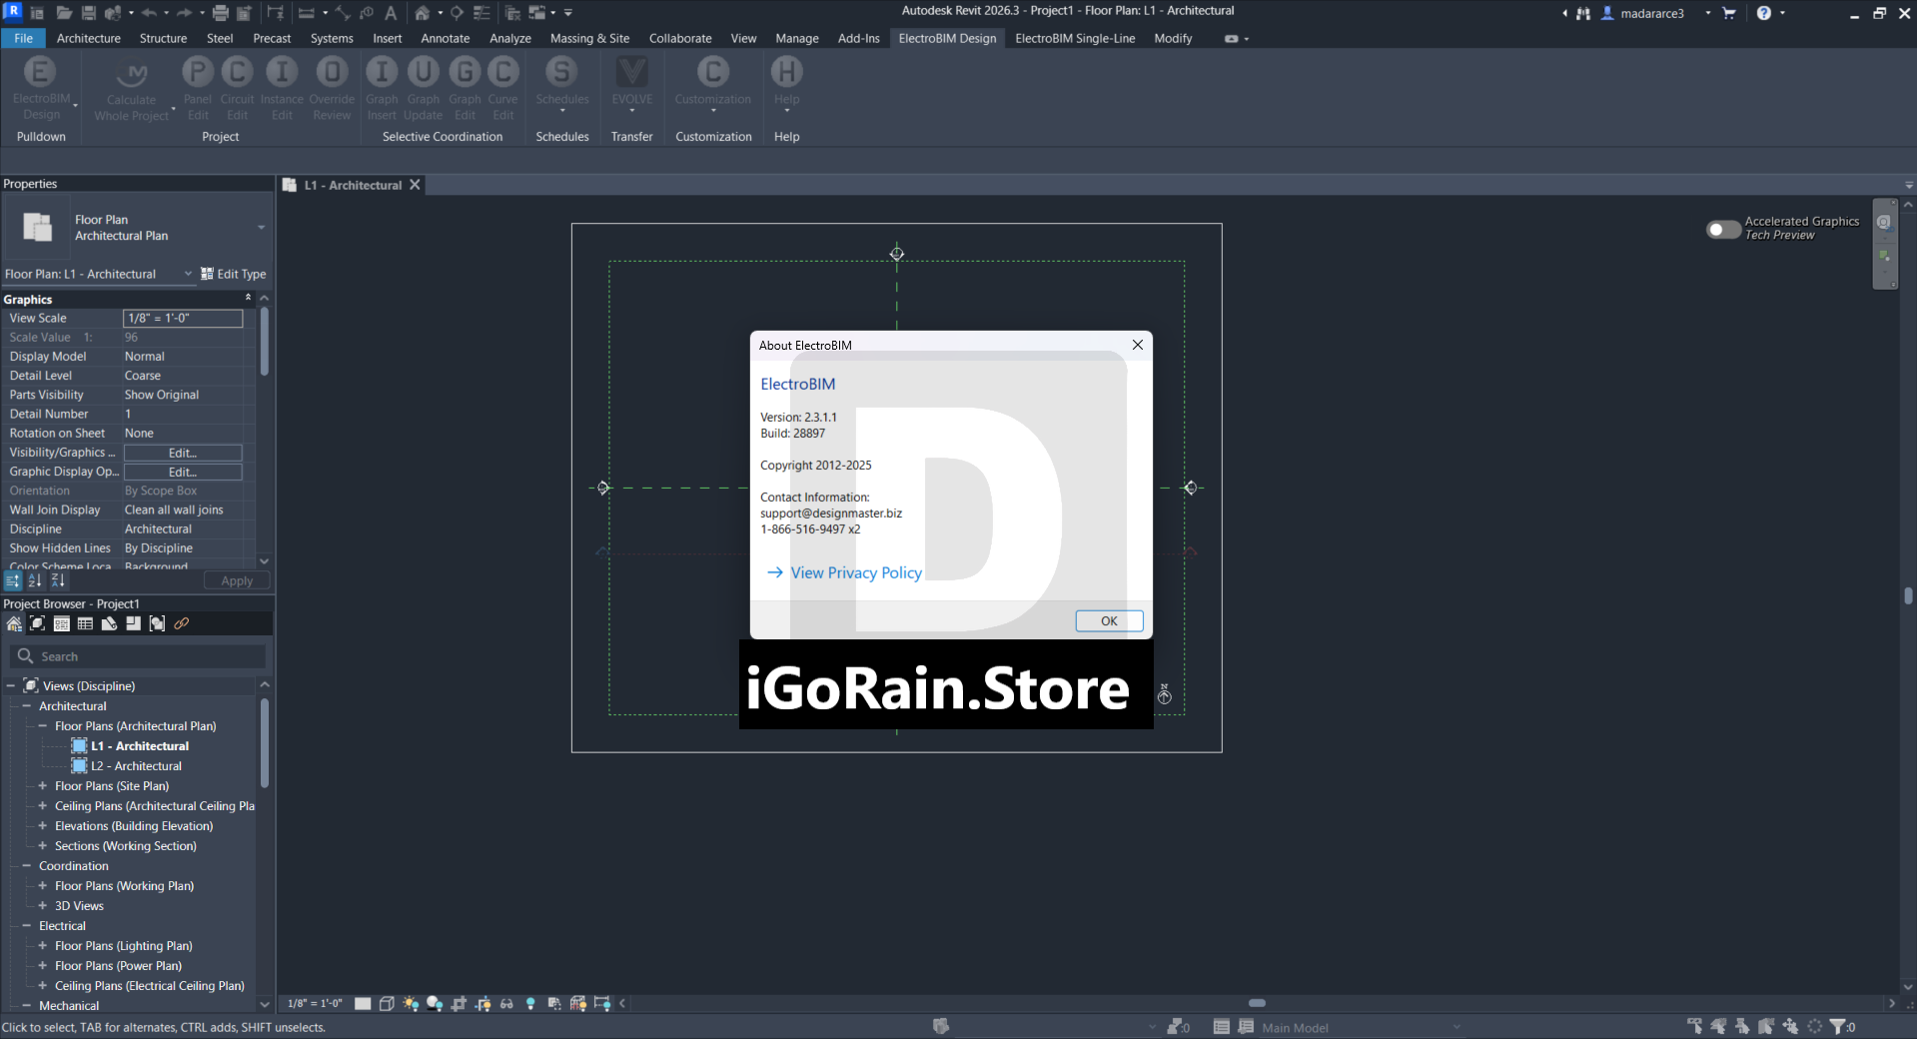Expand Sections (Working Section) node
Screen dimensions: 1918x1039
[x=43, y=846]
